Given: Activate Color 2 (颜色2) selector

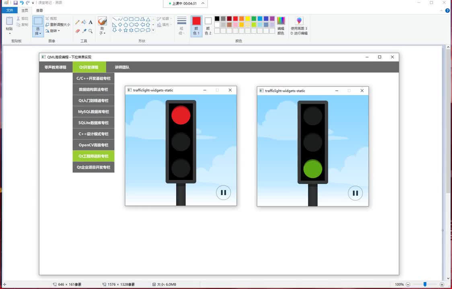Looking at the screenshot, I should pyautogui.click(x=208, y=26).
